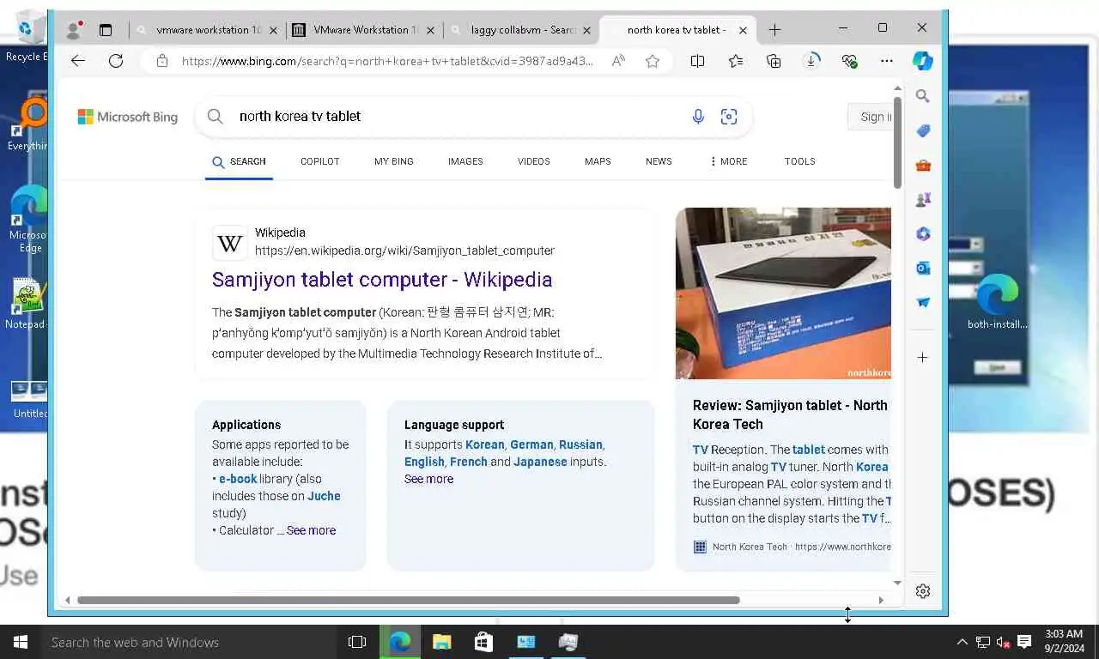Open Browser essentials heart icon

(849, 61)
